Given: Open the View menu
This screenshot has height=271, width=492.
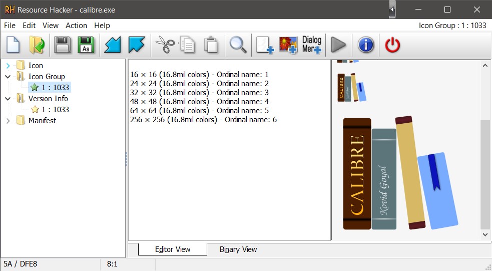Looking at the screenshot, I should (51, 26).
